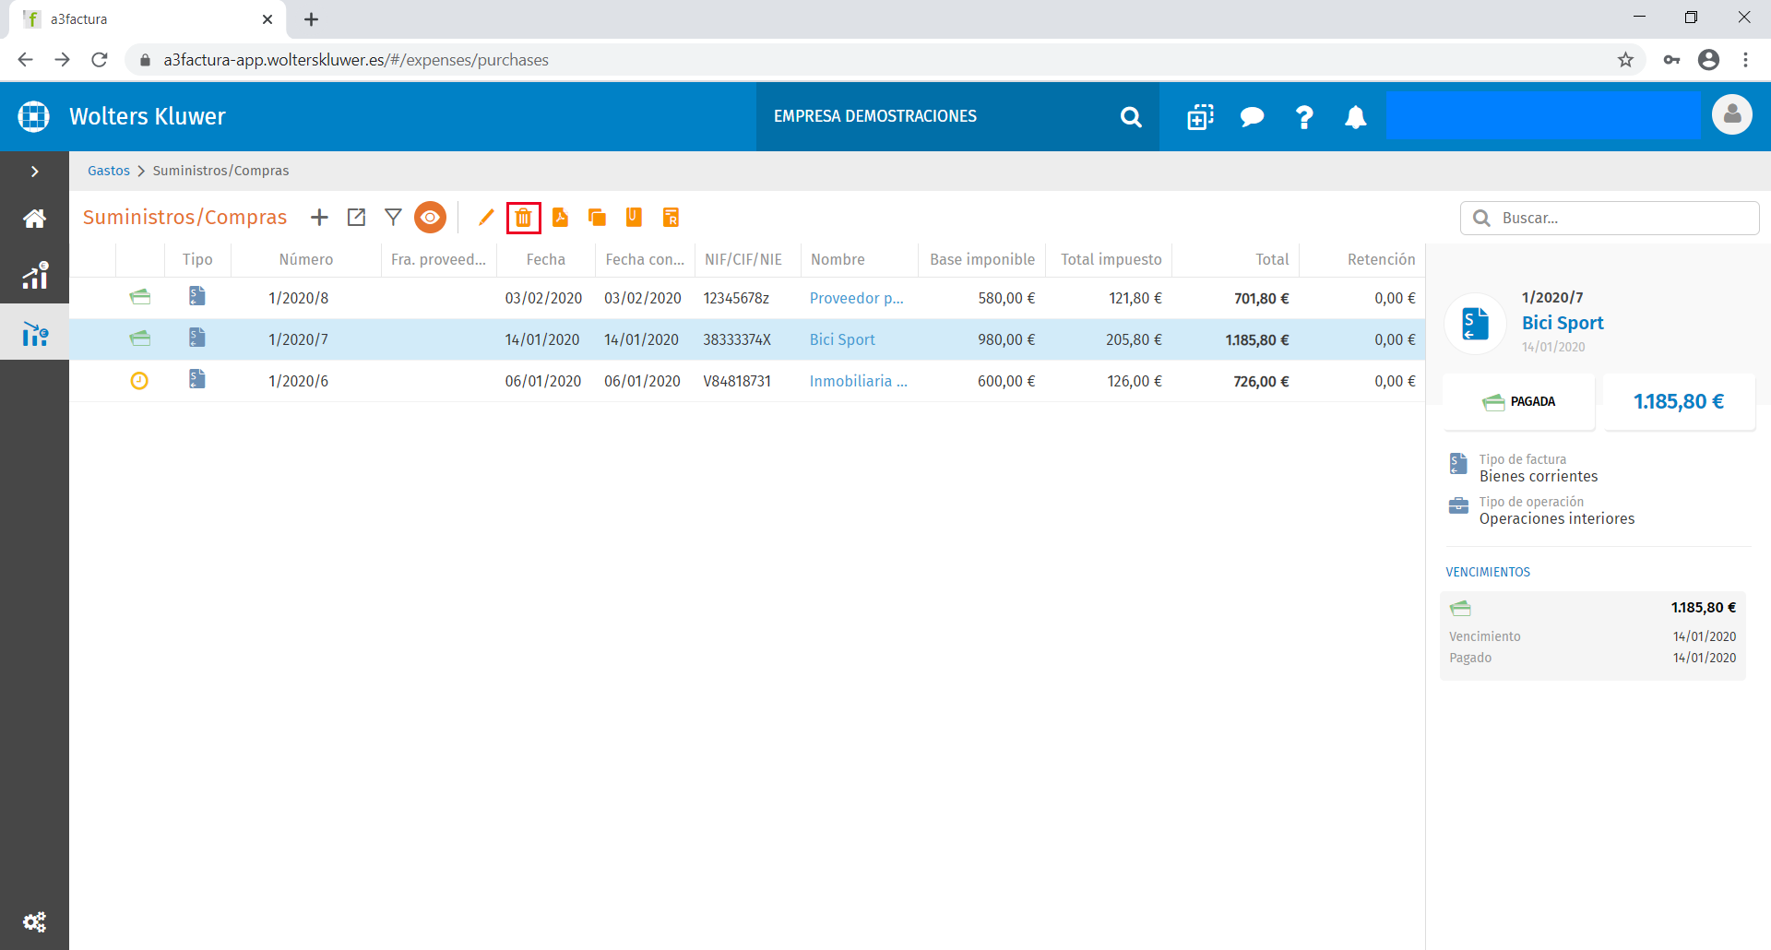This screenshot has height=950, width=1771.
Task: Duplicate the invoice with the copy icon
Action: pyautogui.click(x=597, y=218)
